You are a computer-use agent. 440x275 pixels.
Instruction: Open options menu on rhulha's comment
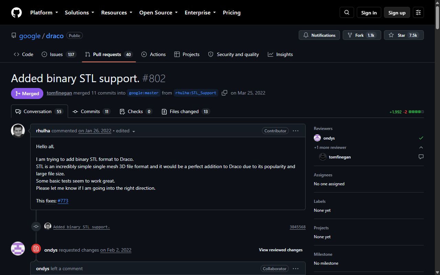point(296,131)
